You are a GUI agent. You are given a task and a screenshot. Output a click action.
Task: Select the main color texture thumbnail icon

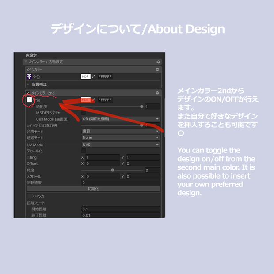(29, 76)
